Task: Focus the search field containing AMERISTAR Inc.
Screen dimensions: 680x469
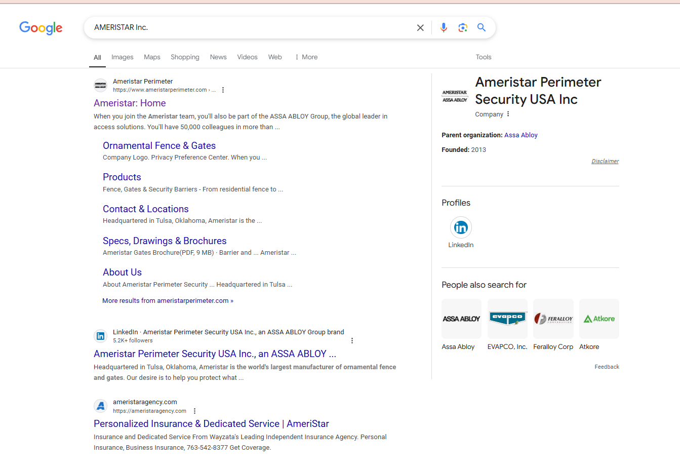Action: coord(251,27)
